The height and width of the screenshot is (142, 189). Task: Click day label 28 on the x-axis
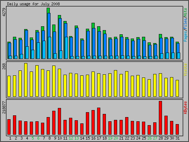pyautogui.click(x=161, y=138)
